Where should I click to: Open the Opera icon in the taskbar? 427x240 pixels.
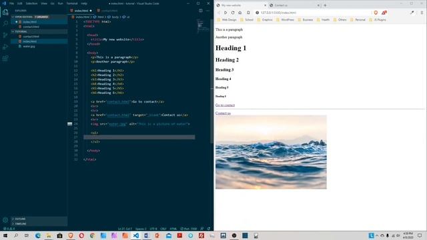tap(81, 235)
